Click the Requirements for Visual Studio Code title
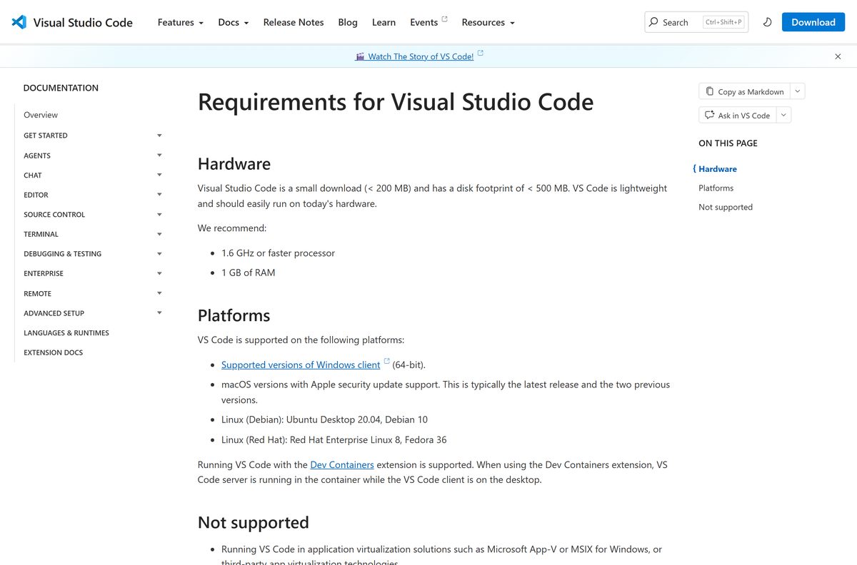 (x=396, y=102)
